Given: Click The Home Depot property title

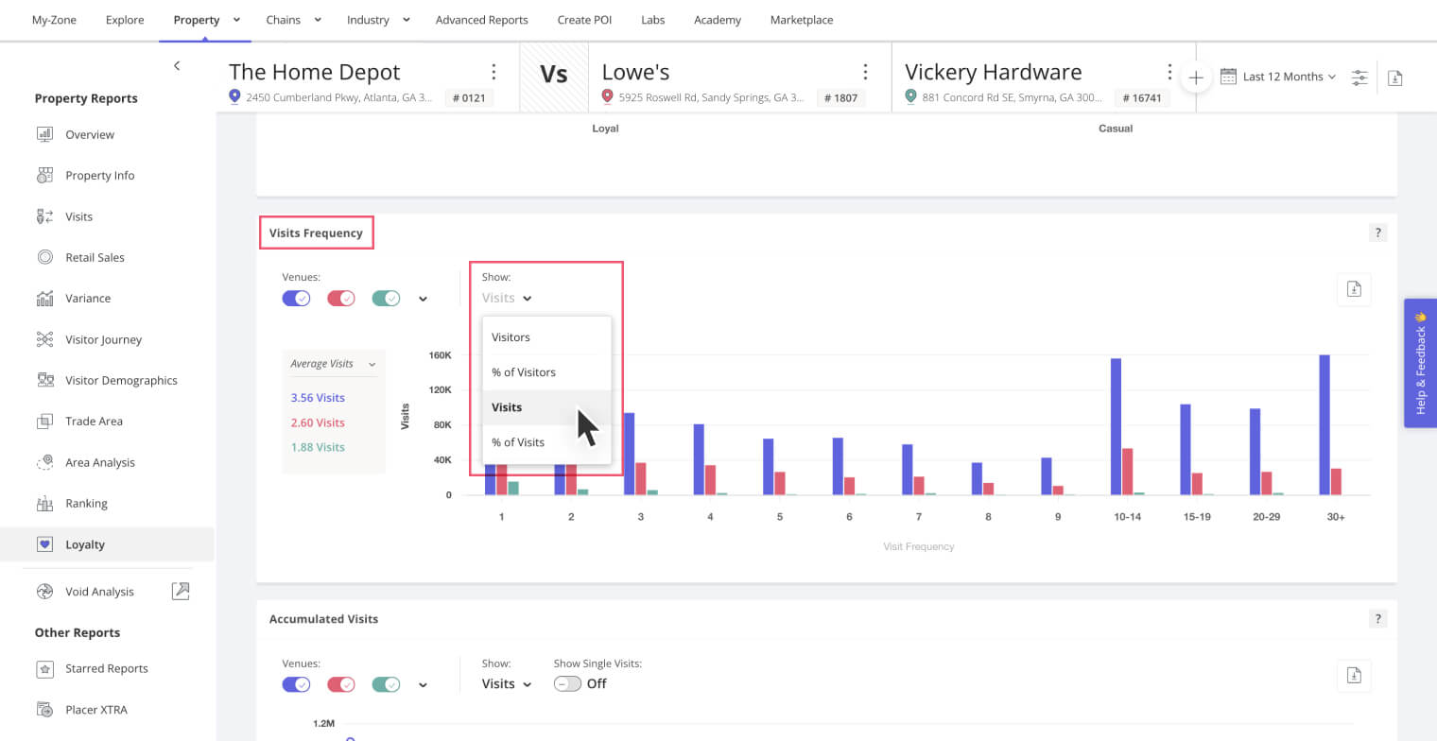Looking at the screenshot, I should pyautogui.click(x=315, y=72).
